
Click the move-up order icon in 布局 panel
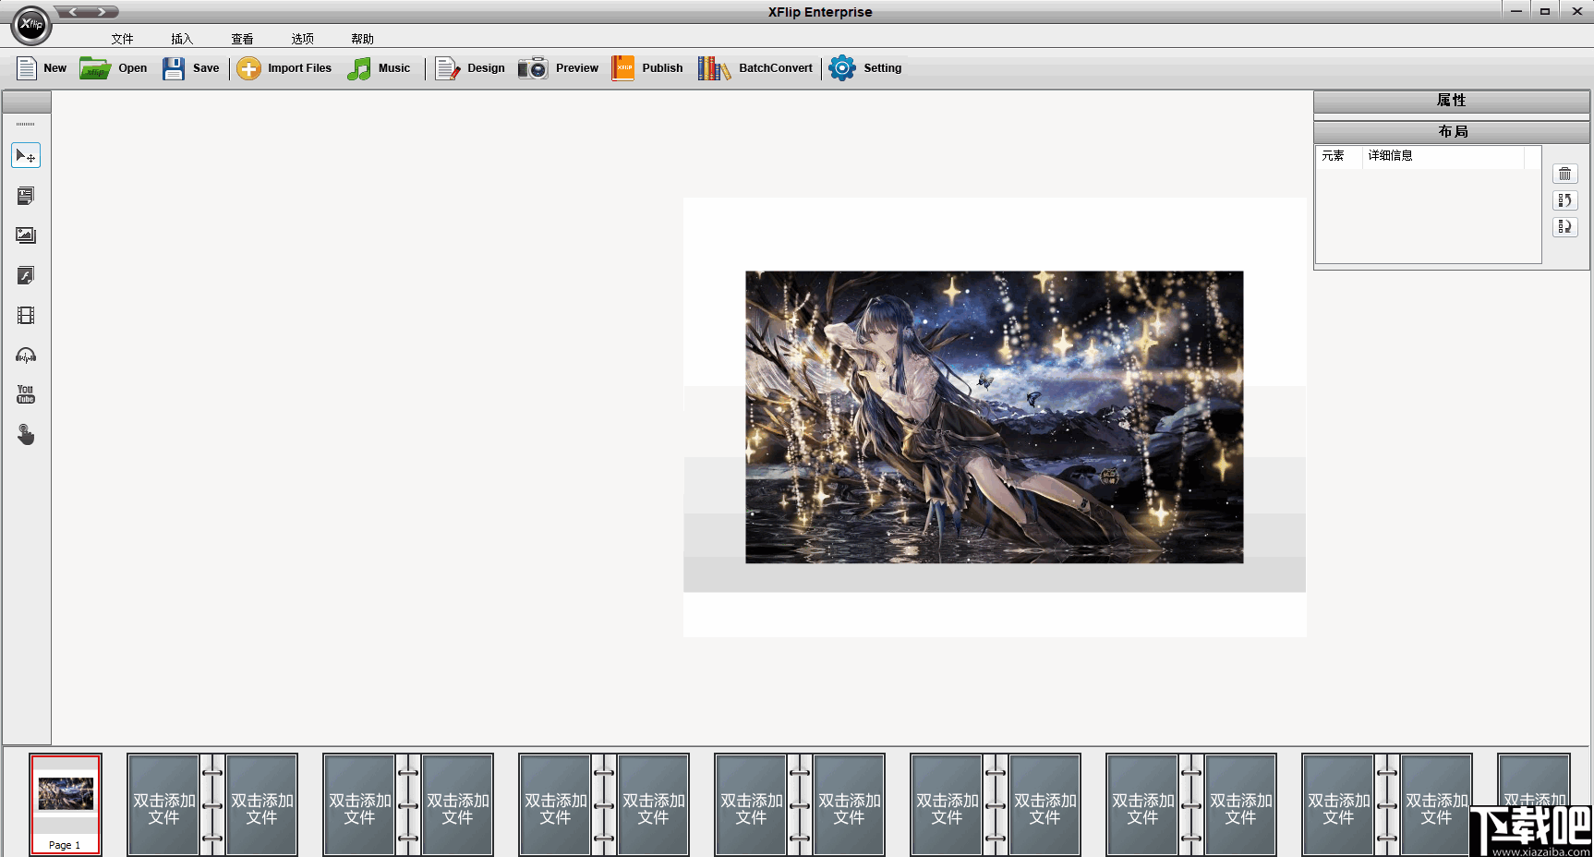1564,200
